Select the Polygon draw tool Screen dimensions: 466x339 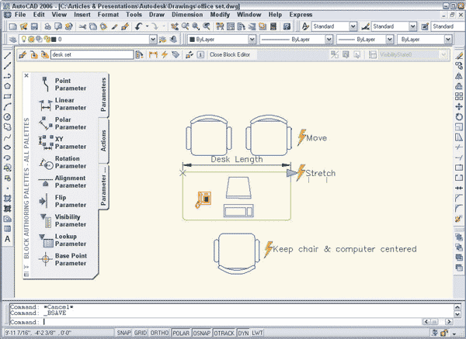[8, 86]
